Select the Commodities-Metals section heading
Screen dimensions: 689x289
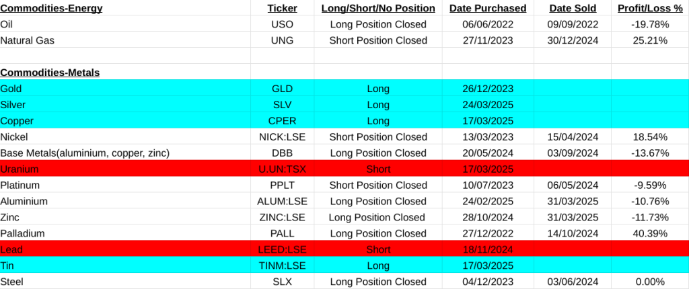pyautogui.click(x=50, y=73)
